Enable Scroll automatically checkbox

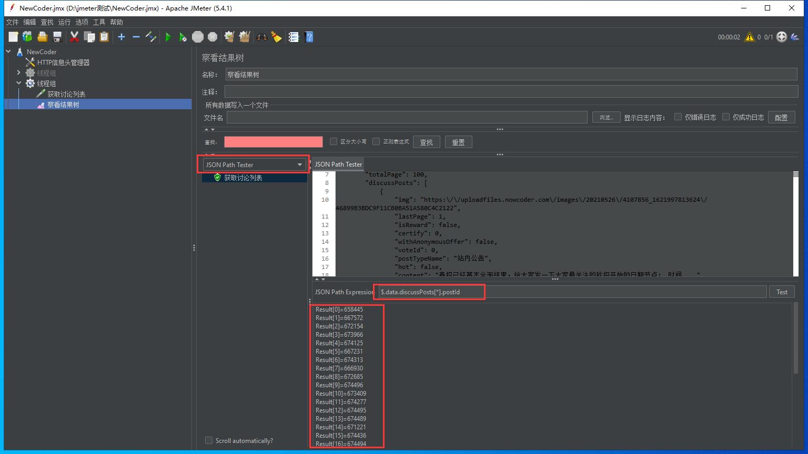[209, 440]
